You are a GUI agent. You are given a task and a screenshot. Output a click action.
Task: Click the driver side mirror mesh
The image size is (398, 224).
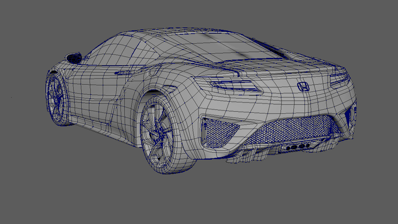74,58
